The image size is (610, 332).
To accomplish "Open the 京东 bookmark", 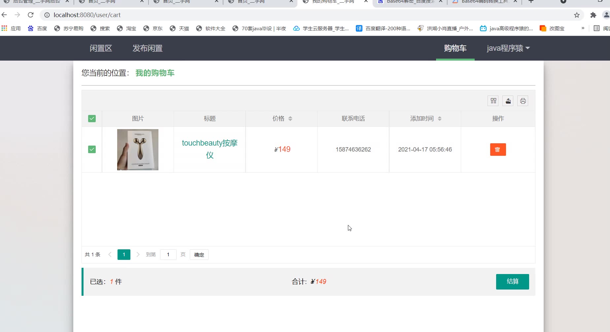I will point(153,28).
